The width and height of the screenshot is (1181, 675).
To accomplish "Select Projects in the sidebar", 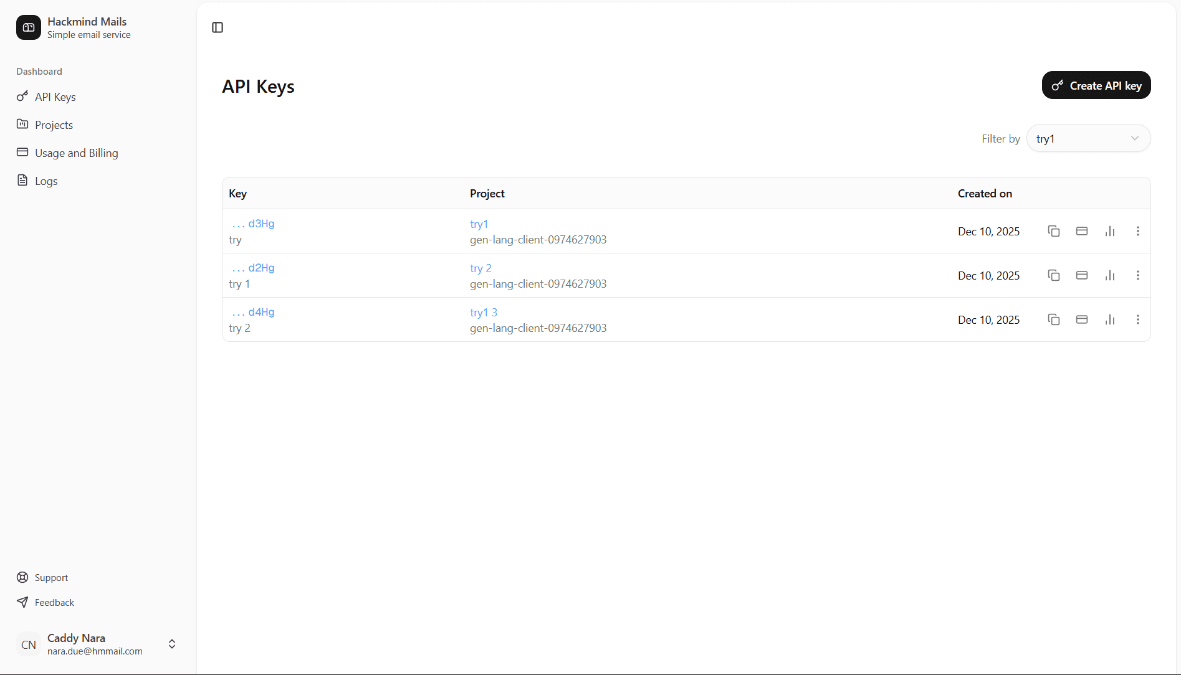I will pyautogui.click(x=53, y=125).
